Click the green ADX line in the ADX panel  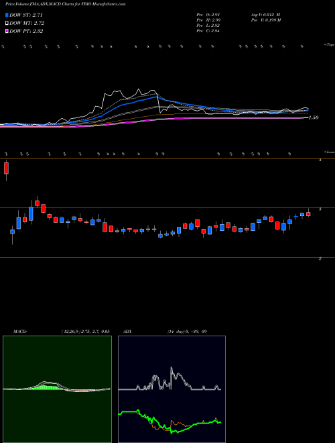[x=170, y=423]
